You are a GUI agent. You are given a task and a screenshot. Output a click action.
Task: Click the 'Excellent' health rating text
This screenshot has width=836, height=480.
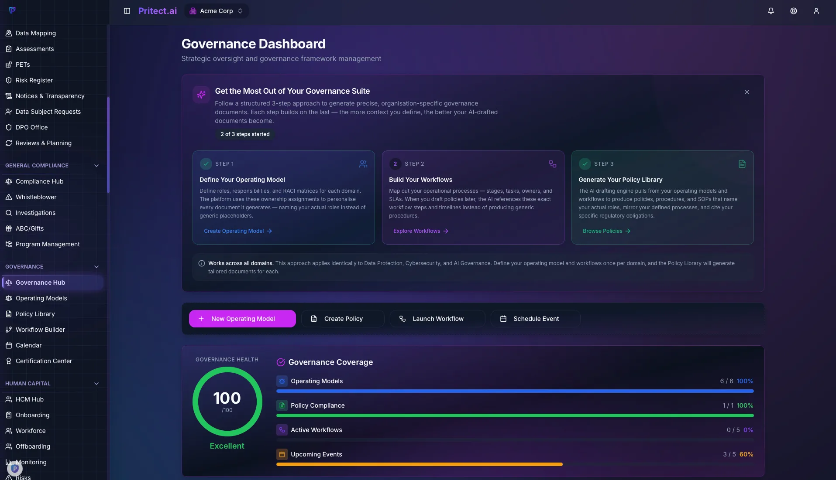click(x=227, y=446)
